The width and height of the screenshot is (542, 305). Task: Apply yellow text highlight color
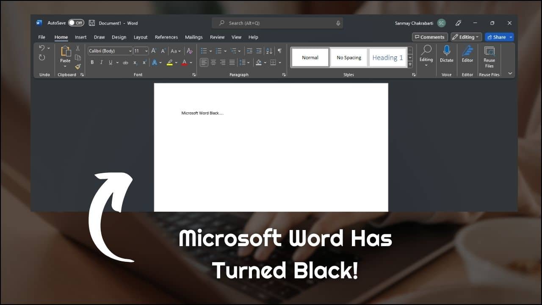click(169, 62)
